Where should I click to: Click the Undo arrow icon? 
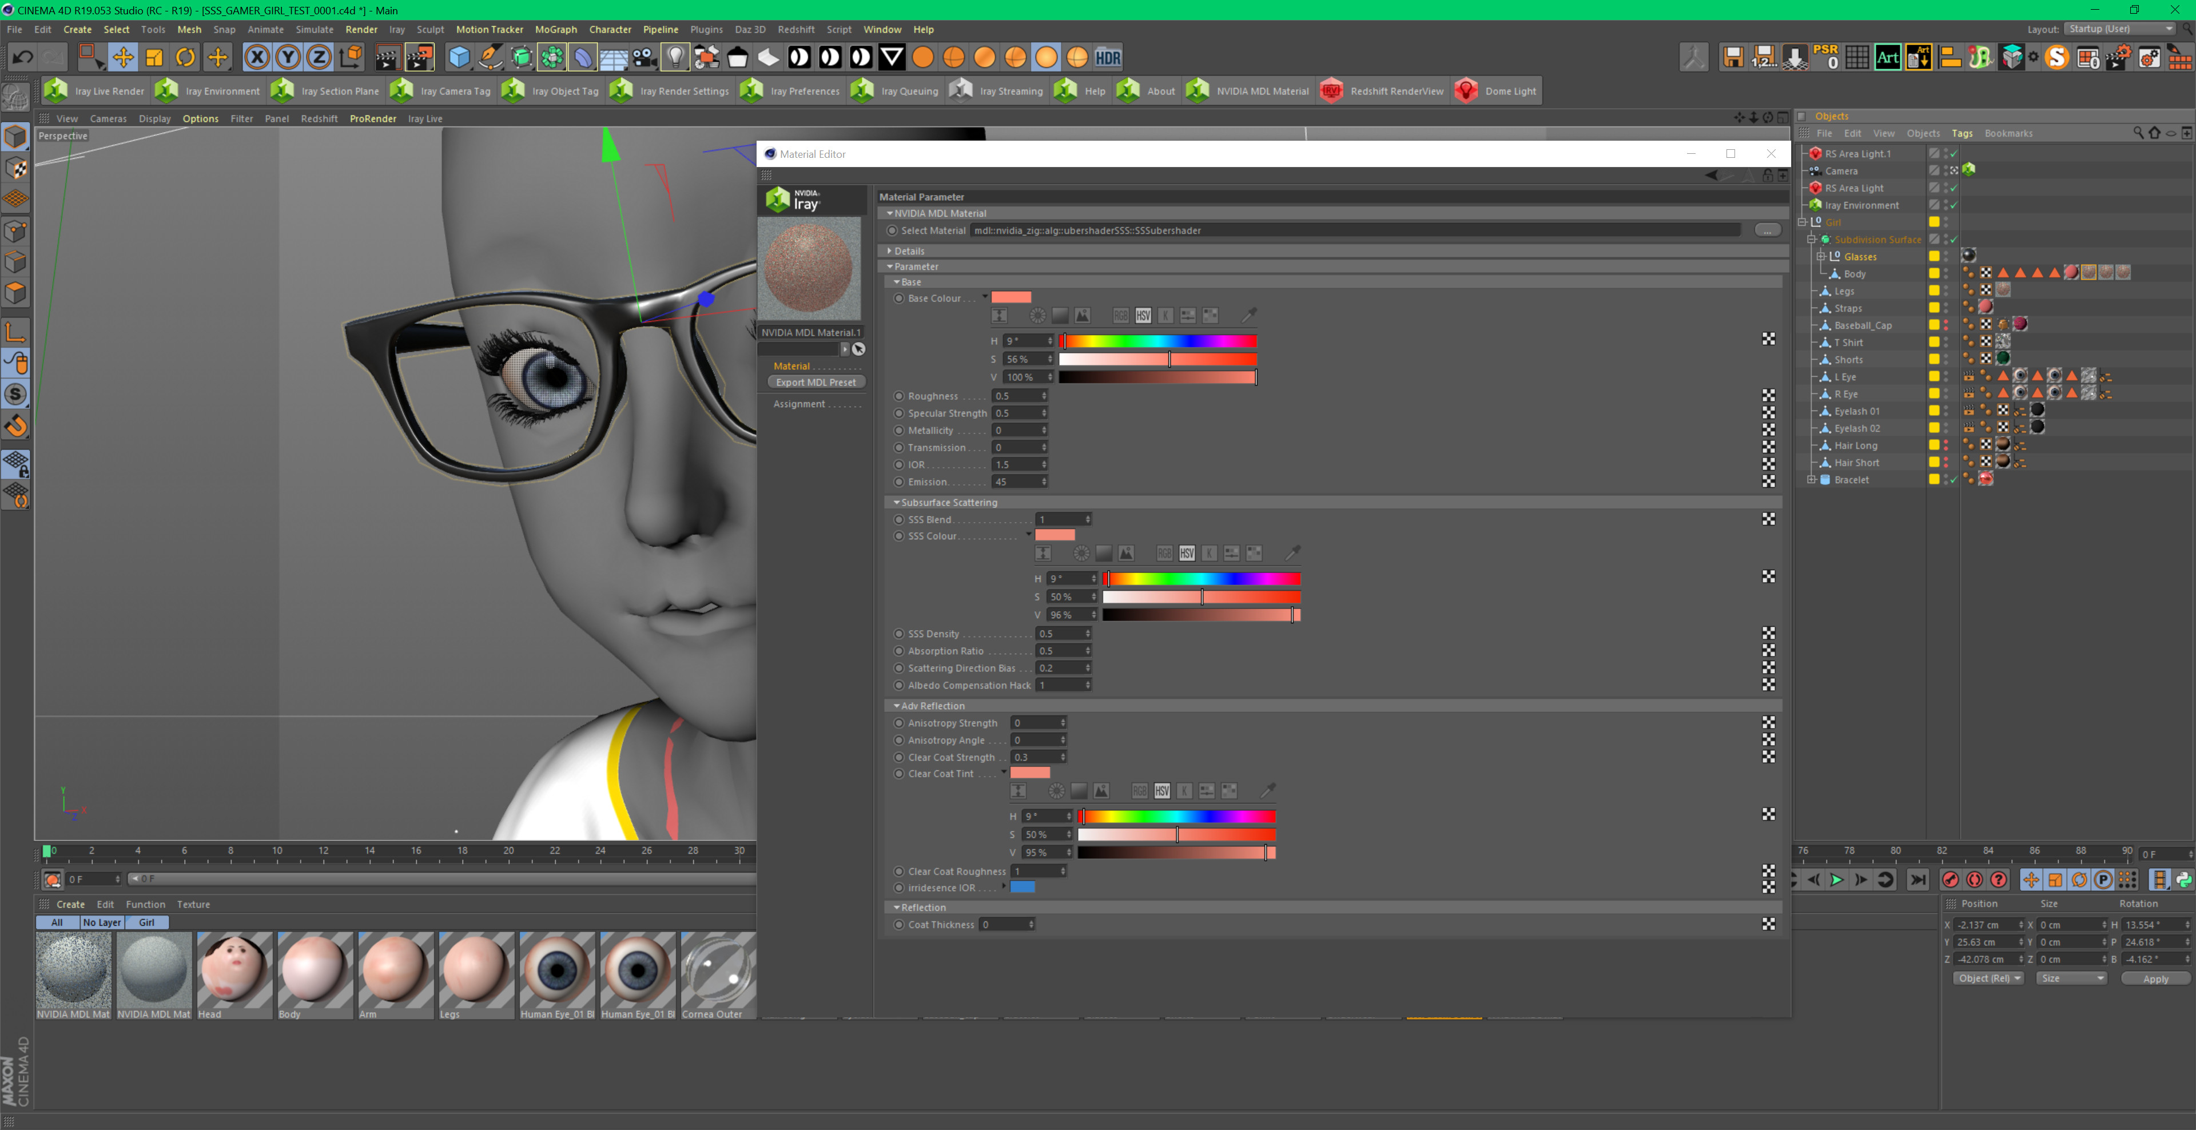(23, 57)
